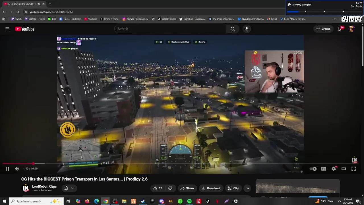Click Windows taskbar search box
This screenshot has width=364, height=205.
[36, 201]
